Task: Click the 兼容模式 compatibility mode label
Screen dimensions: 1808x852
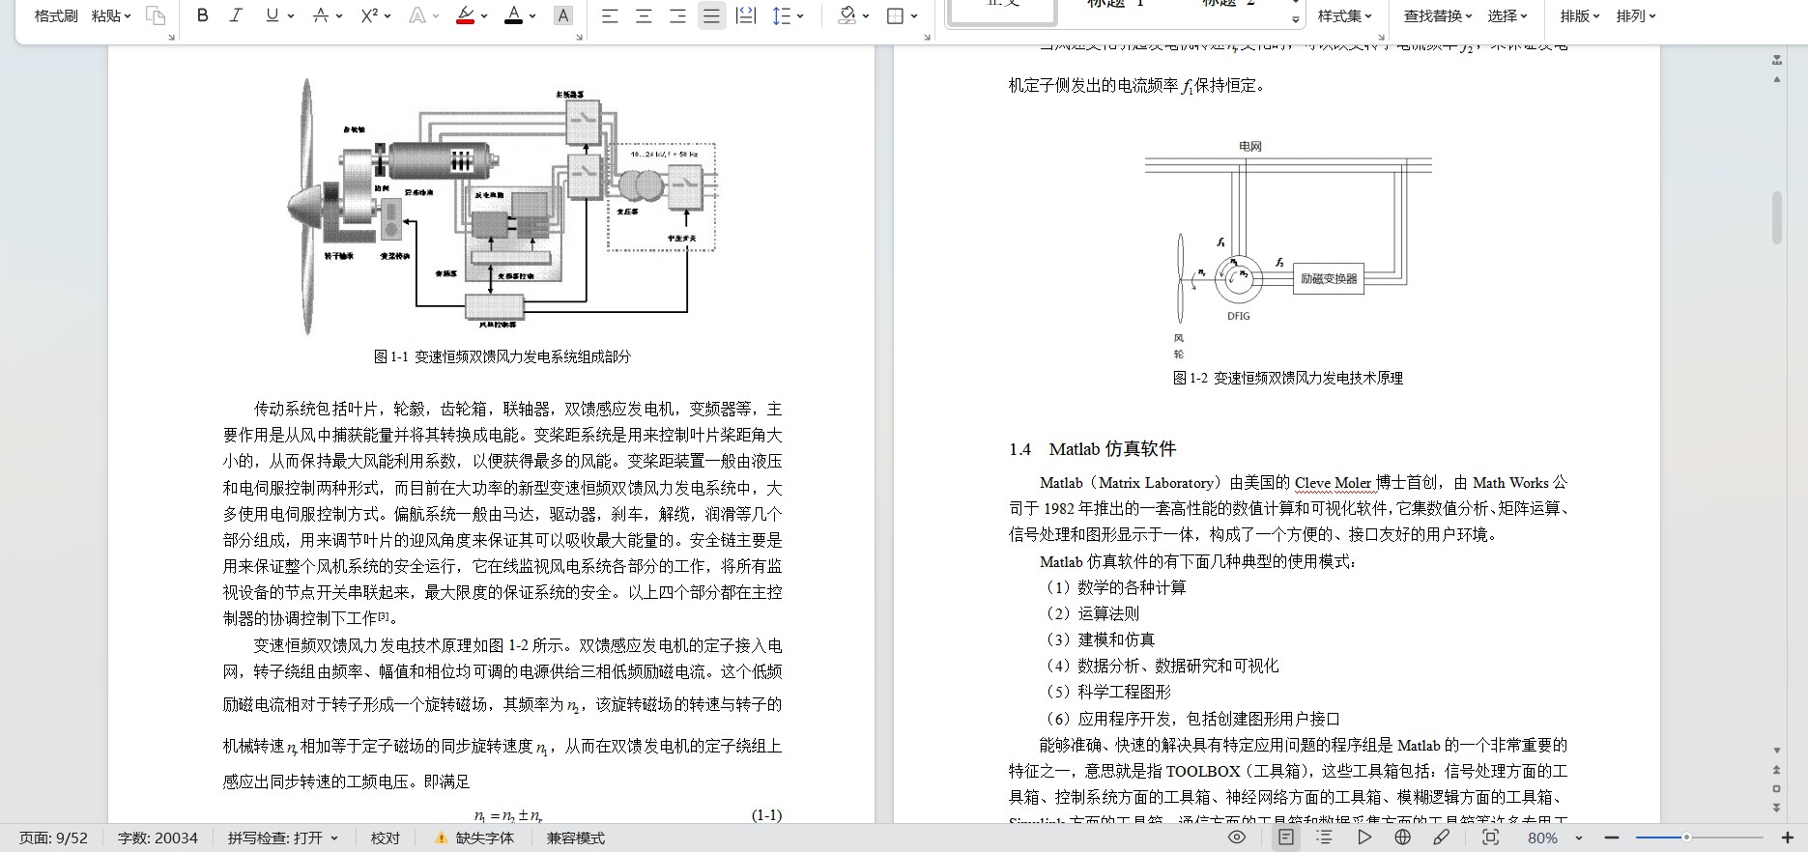Action: (576, 838)
